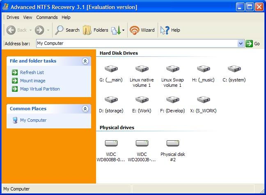Open the view mode dropdown arrow
This screenshot has height=195, width=266.
click(x=123, y=30)
